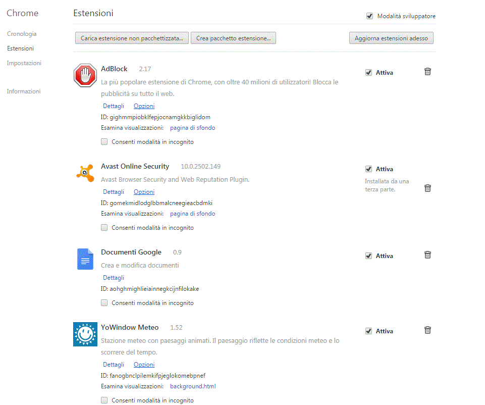This screenshot has width=485, height=405.
Task: Remove AdBlock with its trash icon
Action: (427, 72)
